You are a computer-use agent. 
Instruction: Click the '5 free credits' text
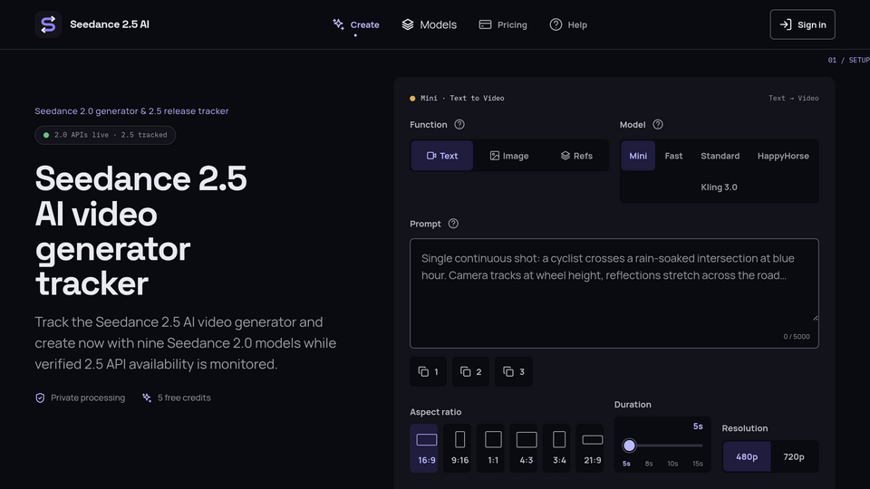pos(184,398)
